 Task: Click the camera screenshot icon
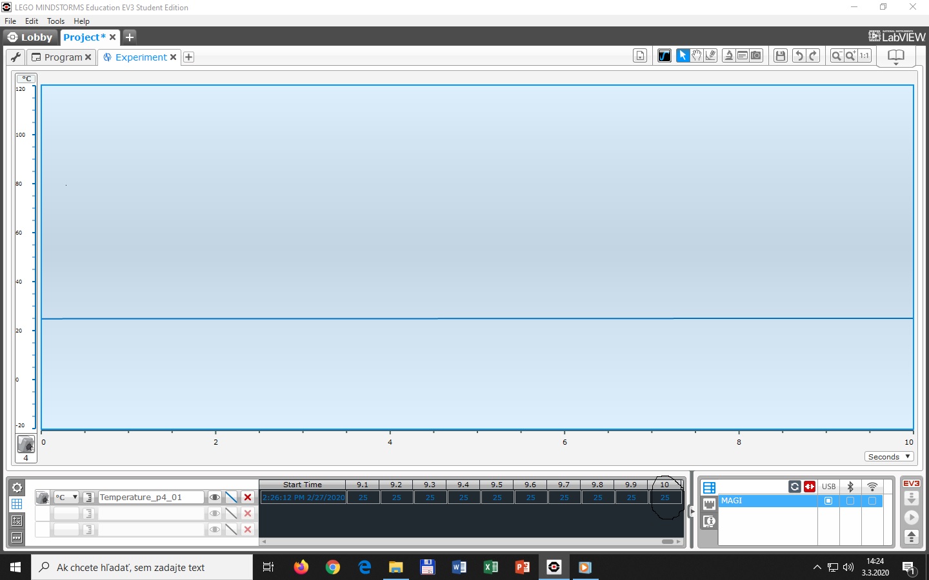pyautogui.click(x=756, y=56)
